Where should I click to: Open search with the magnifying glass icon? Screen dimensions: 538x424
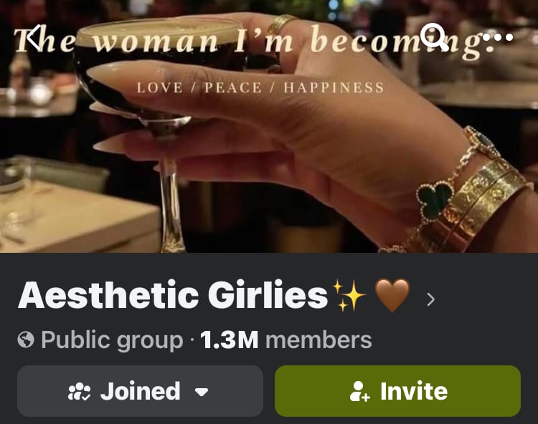[x=434, y=37]
